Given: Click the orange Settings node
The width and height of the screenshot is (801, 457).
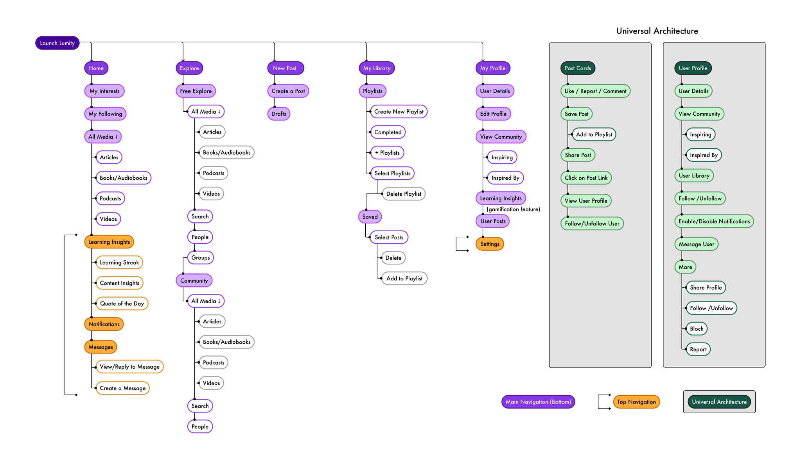Looking at the screenshot, I should point(490,244).
